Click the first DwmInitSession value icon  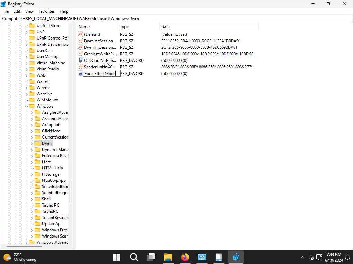pos(81,41)
